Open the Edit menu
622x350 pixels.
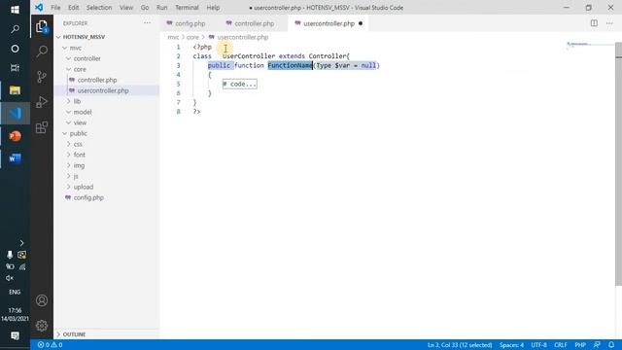pos(74,8)
